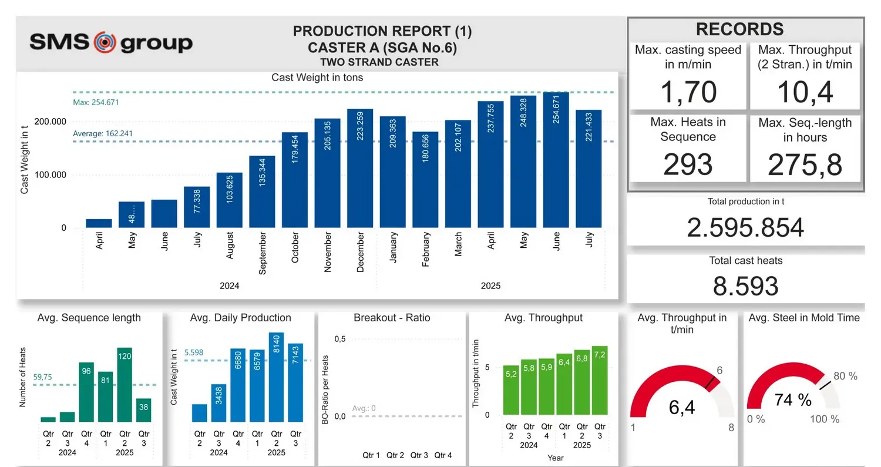Select the 38 heats Qtr 3 bar
881x467 pixels.
point(143,410)
